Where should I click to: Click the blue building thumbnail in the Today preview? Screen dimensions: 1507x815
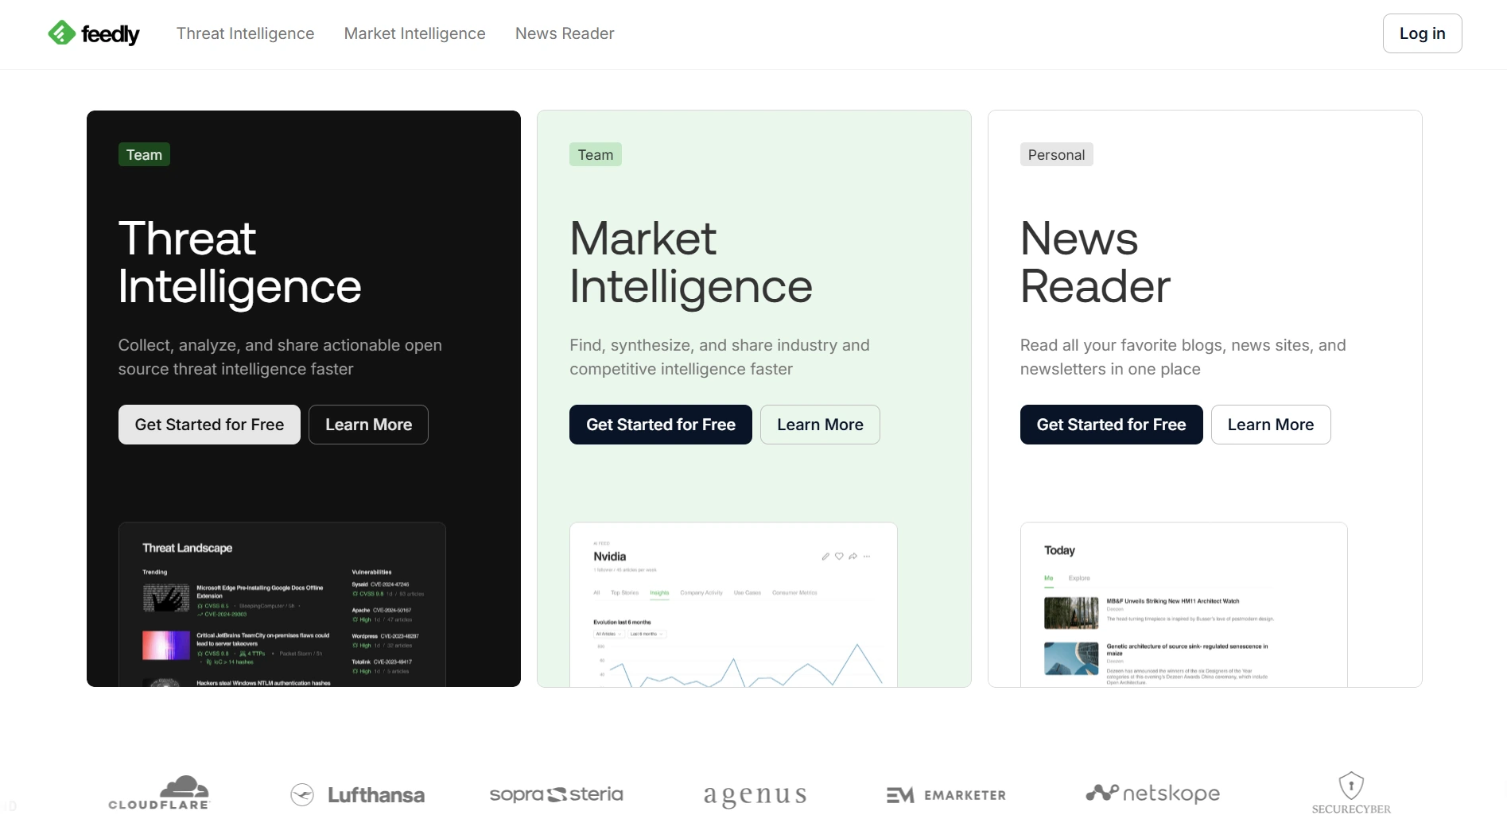[1070, 658]
